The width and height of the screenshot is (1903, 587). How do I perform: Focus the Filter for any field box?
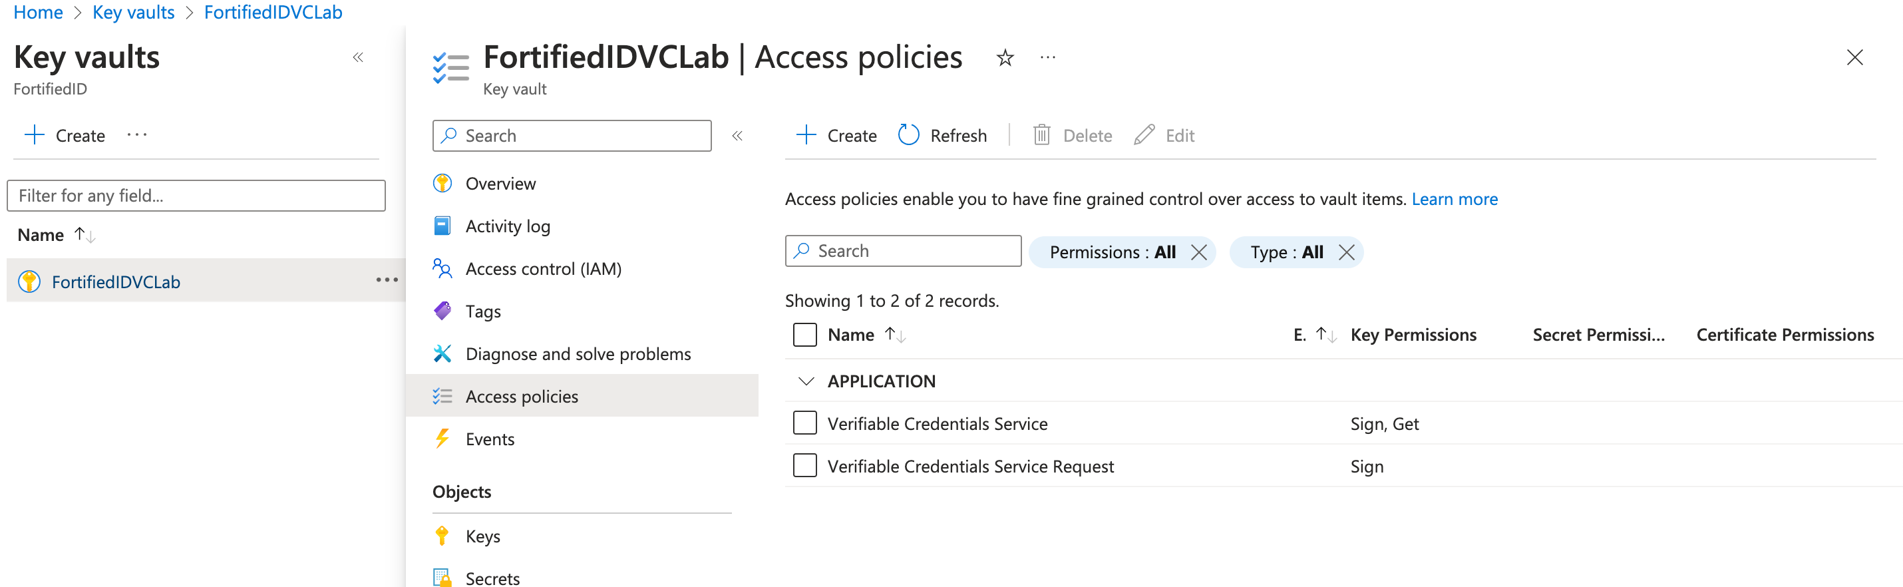tap(196, 196)
